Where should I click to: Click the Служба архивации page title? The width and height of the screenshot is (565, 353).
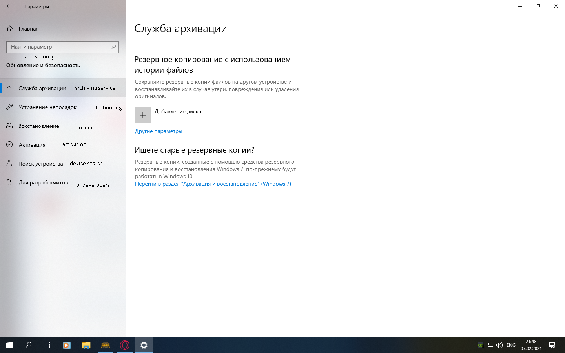pyautogui.click(x=180, y=29)
